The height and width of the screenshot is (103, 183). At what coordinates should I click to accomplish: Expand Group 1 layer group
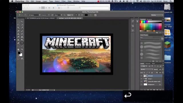pos(144,79)
